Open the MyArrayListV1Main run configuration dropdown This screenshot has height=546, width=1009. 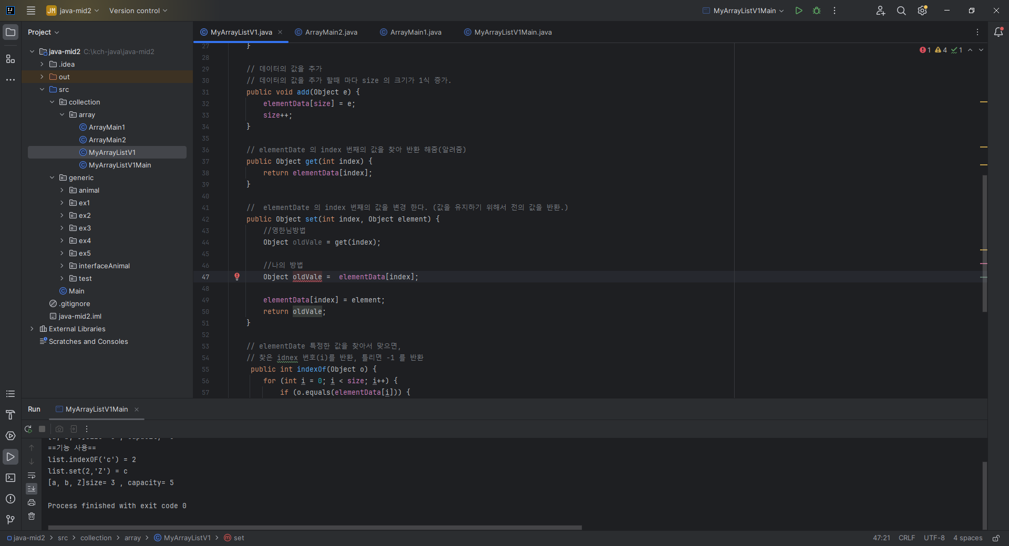743,10
